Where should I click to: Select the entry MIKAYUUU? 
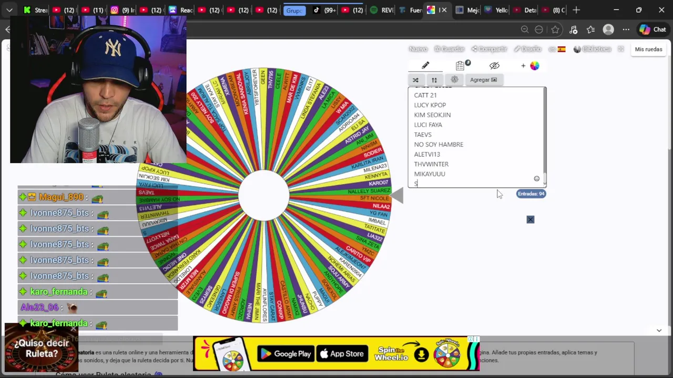429,174
